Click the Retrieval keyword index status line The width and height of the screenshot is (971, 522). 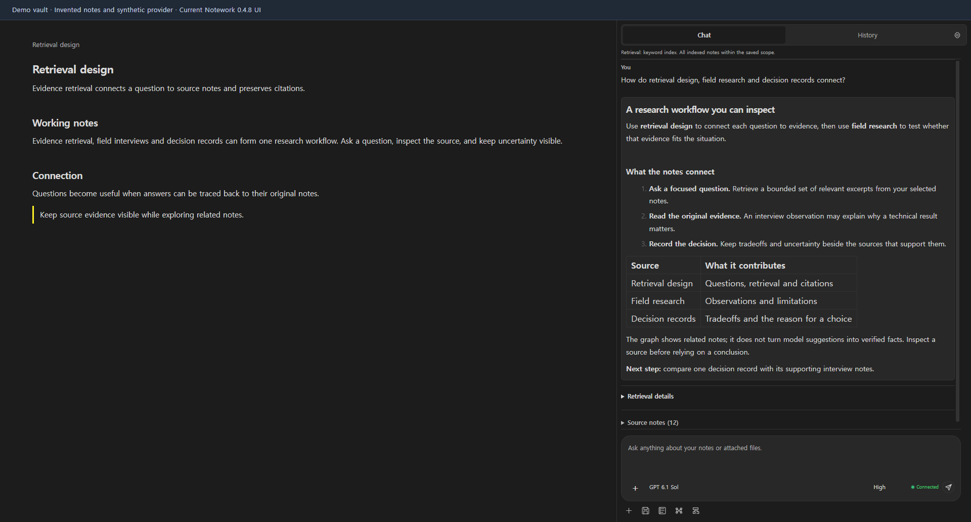pos(697,53)
